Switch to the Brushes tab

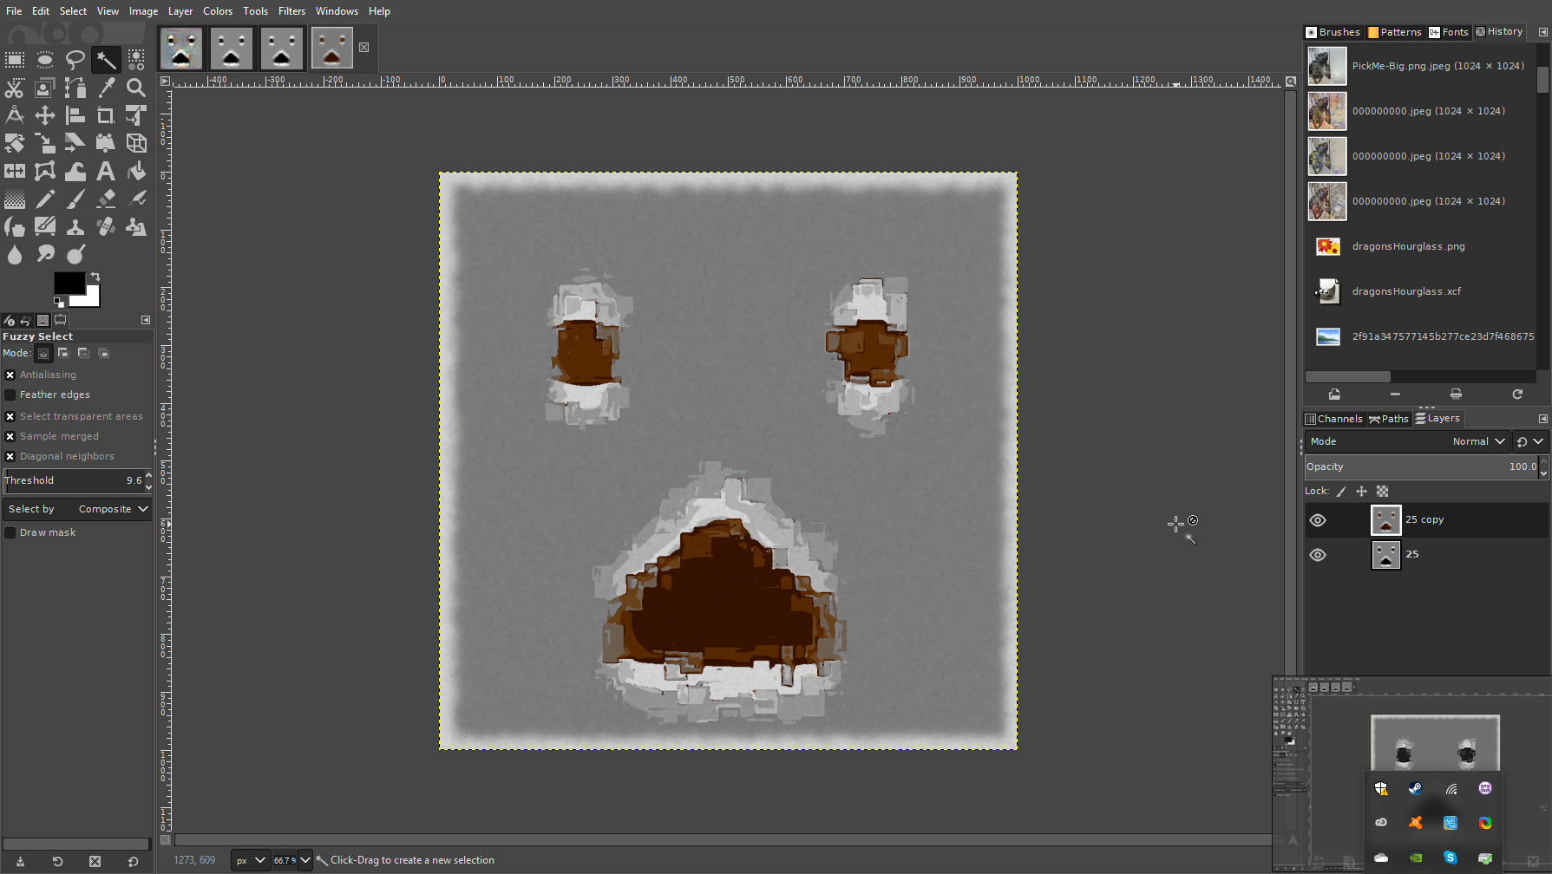click(x=1333, y=32)
